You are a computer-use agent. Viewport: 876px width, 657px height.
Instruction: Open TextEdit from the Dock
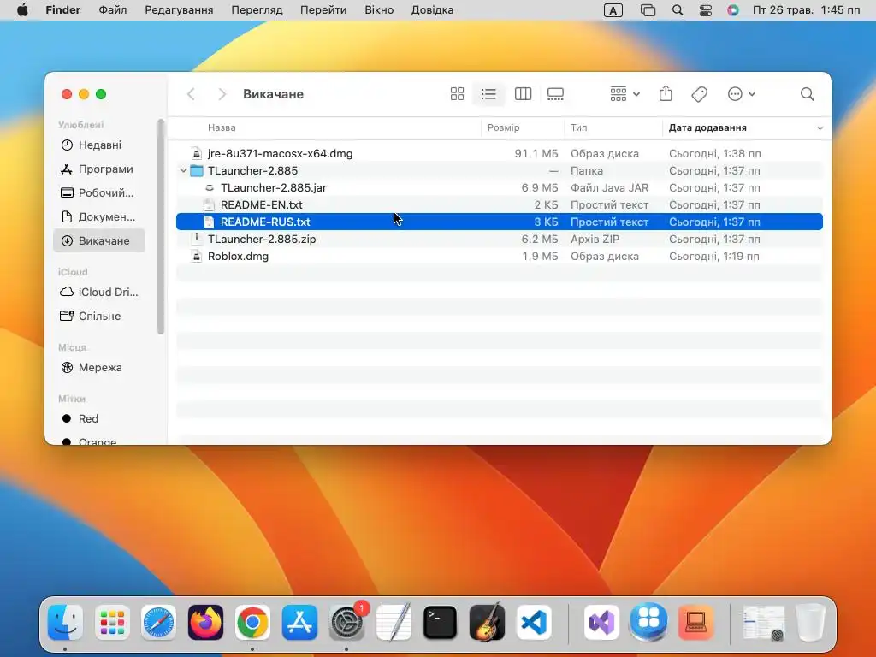point(394,622)
